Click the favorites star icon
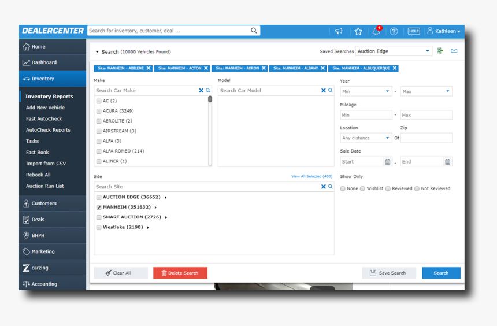This screenshot has width=497, height=326. click(x=358, y=31)
